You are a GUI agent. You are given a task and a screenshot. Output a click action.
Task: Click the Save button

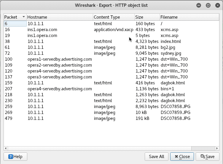coord(207,157)
